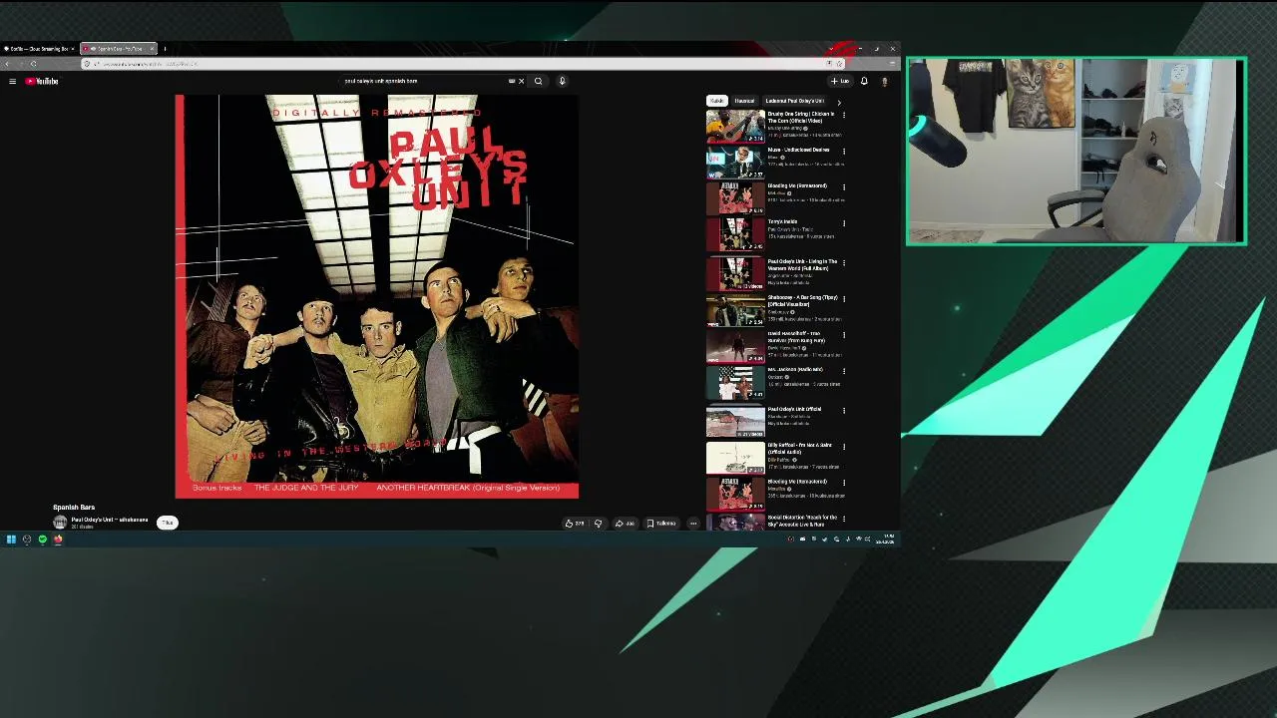The width and height of the screenshot is (1277, 718).
Task: Open Paul Oxley's Unit channel avatar
Action: (60, 523)
